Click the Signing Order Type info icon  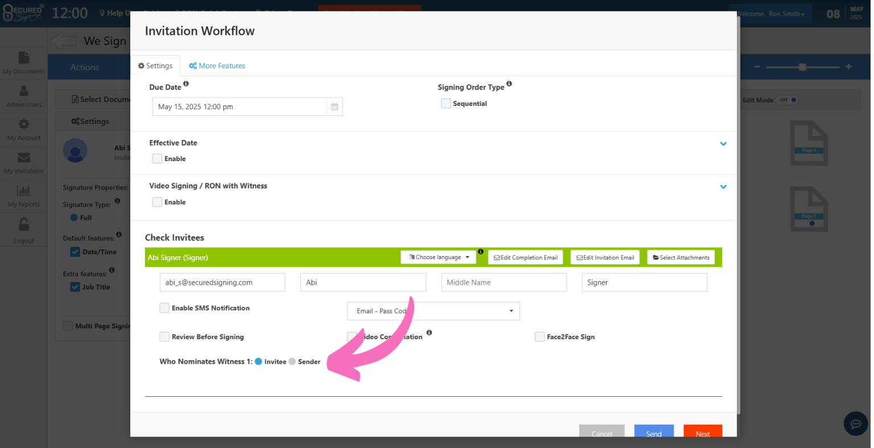(509, 84)
